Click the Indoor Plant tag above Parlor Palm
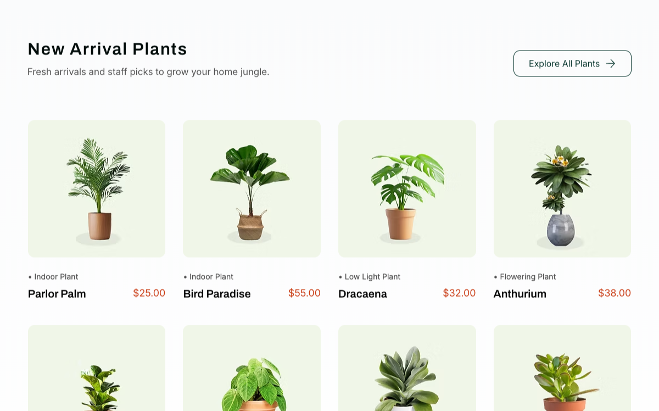This screenshot has height=411, width=659. [x=53, y=276]
